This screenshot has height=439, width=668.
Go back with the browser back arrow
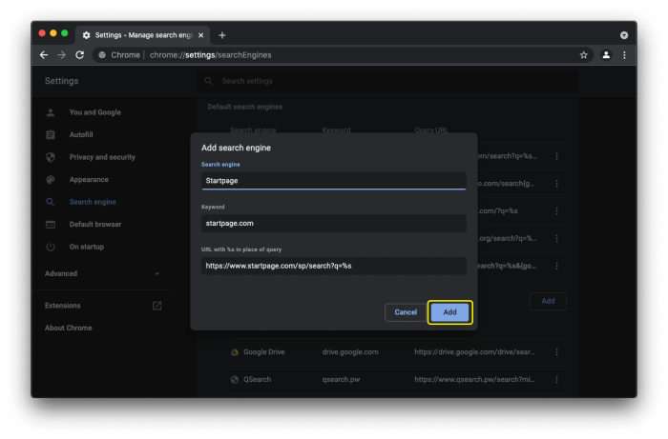pyautogui.click(x=44, y=55)
